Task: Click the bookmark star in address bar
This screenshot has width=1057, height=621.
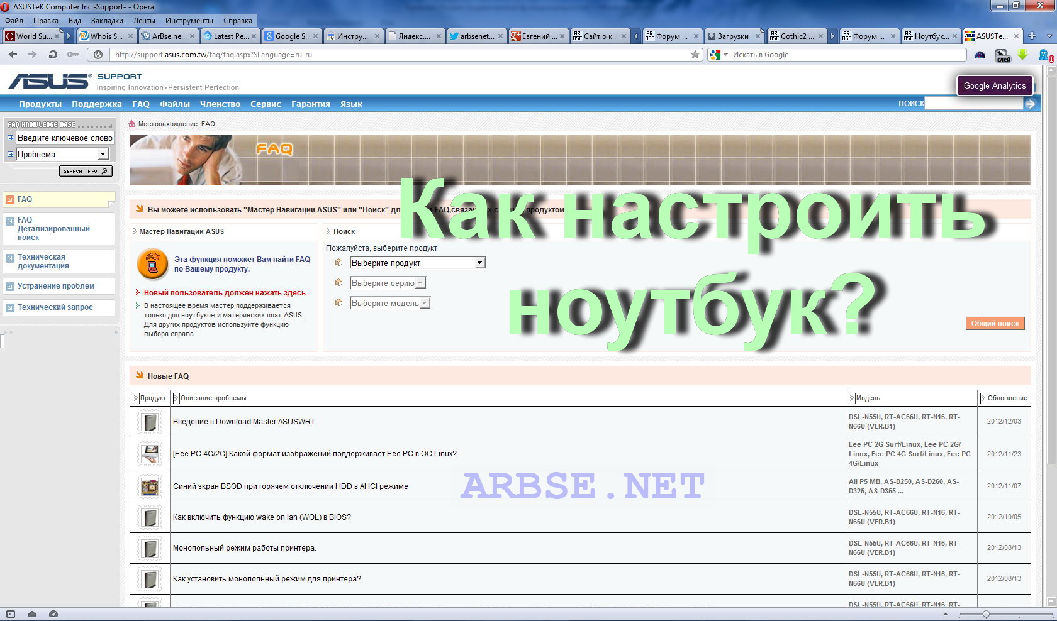Action: [x=695, y=55]
